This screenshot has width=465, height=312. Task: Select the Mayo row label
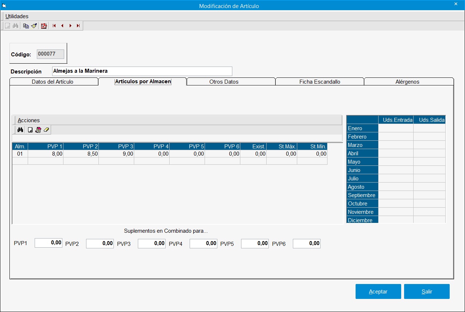tap(363, 161)
